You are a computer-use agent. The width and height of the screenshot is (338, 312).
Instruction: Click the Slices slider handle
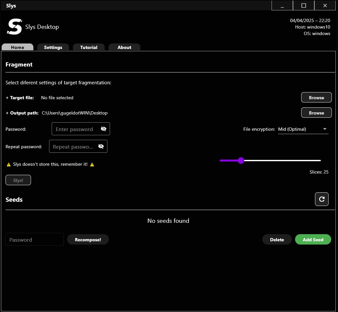pyautogui.click(x=241, y=160)
